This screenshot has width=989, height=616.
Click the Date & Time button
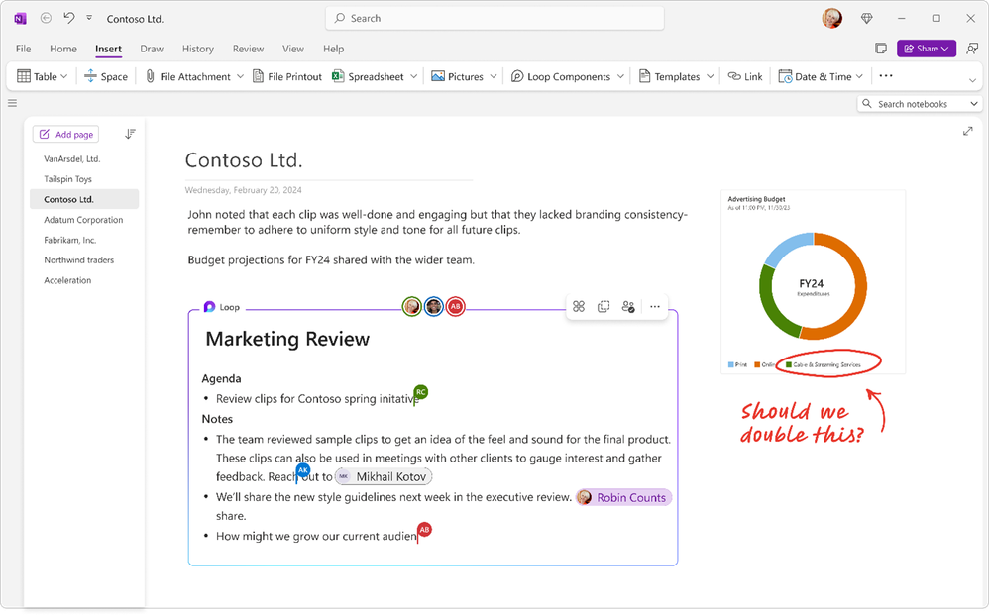[x=815, y=76]
